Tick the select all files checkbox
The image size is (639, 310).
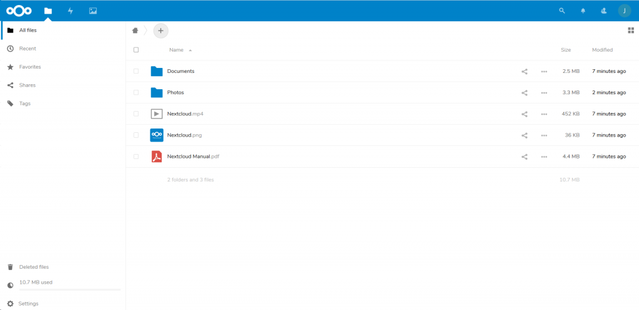[136, 50]
